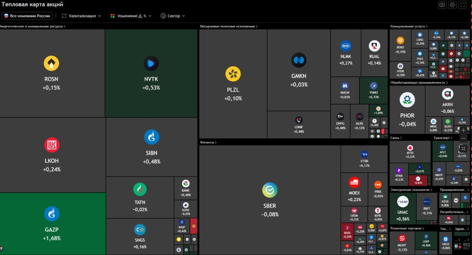Expand the 'Розничная торговля' sector header
Image resolution: width=472 pixels, height=255 pixels.
407,228
